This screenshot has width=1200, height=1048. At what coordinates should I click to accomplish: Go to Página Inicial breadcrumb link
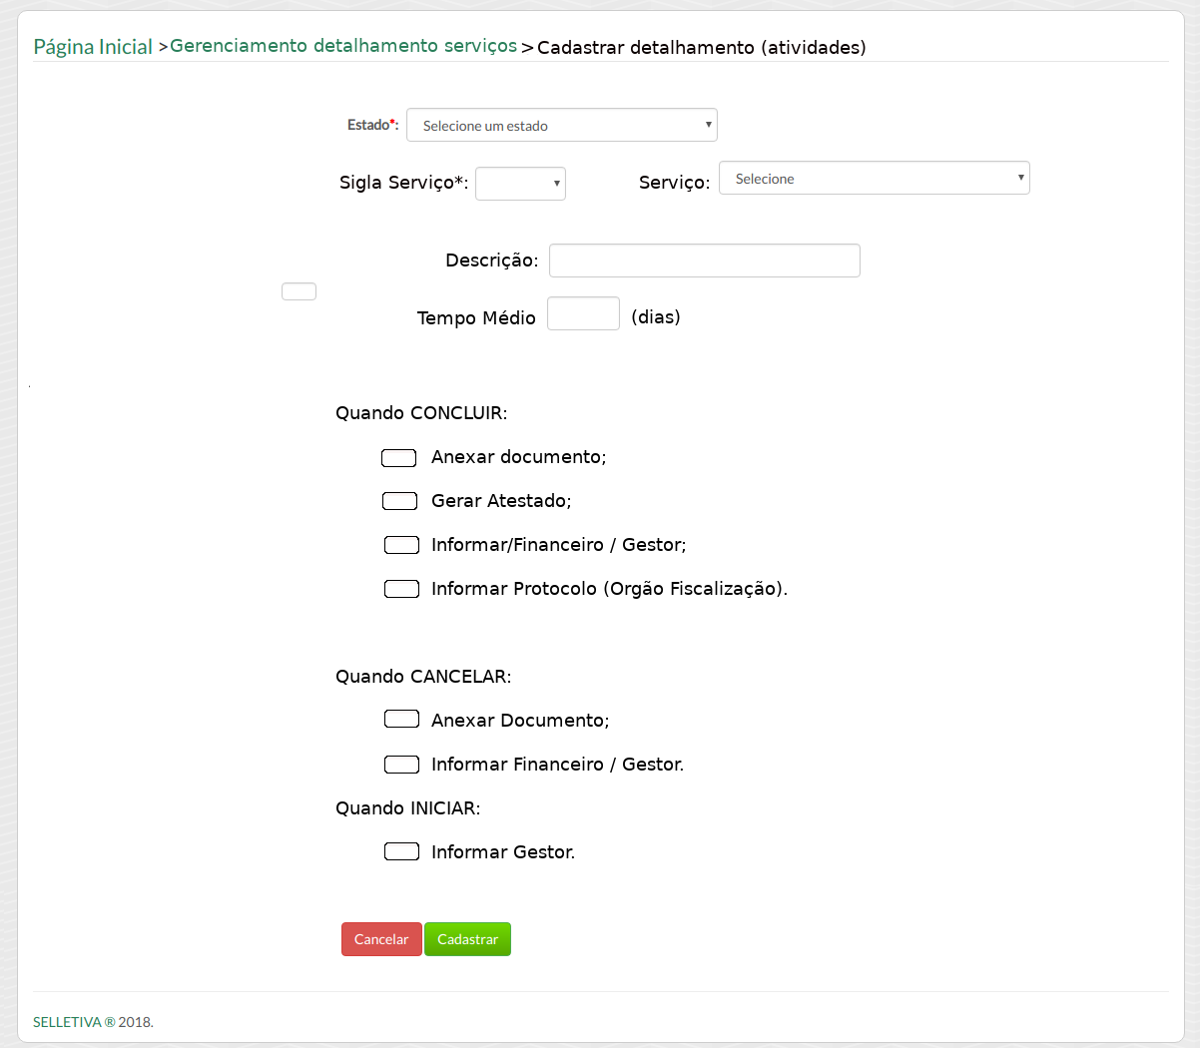point(93,47)
